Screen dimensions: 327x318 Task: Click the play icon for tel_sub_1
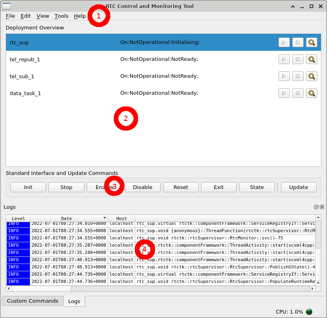pyautogui.click(x=284, y=76)
